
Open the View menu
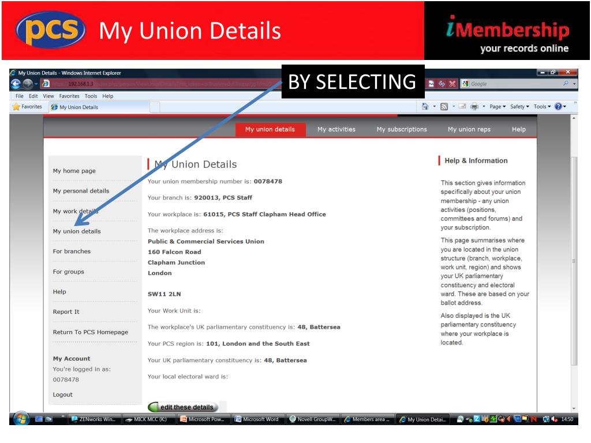48,96
